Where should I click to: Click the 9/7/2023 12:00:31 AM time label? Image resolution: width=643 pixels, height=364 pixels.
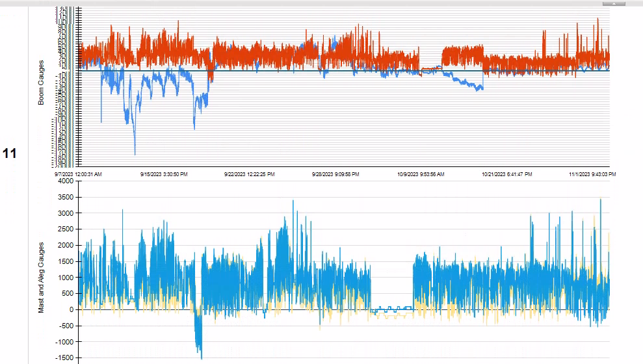[x=78, y=174]
